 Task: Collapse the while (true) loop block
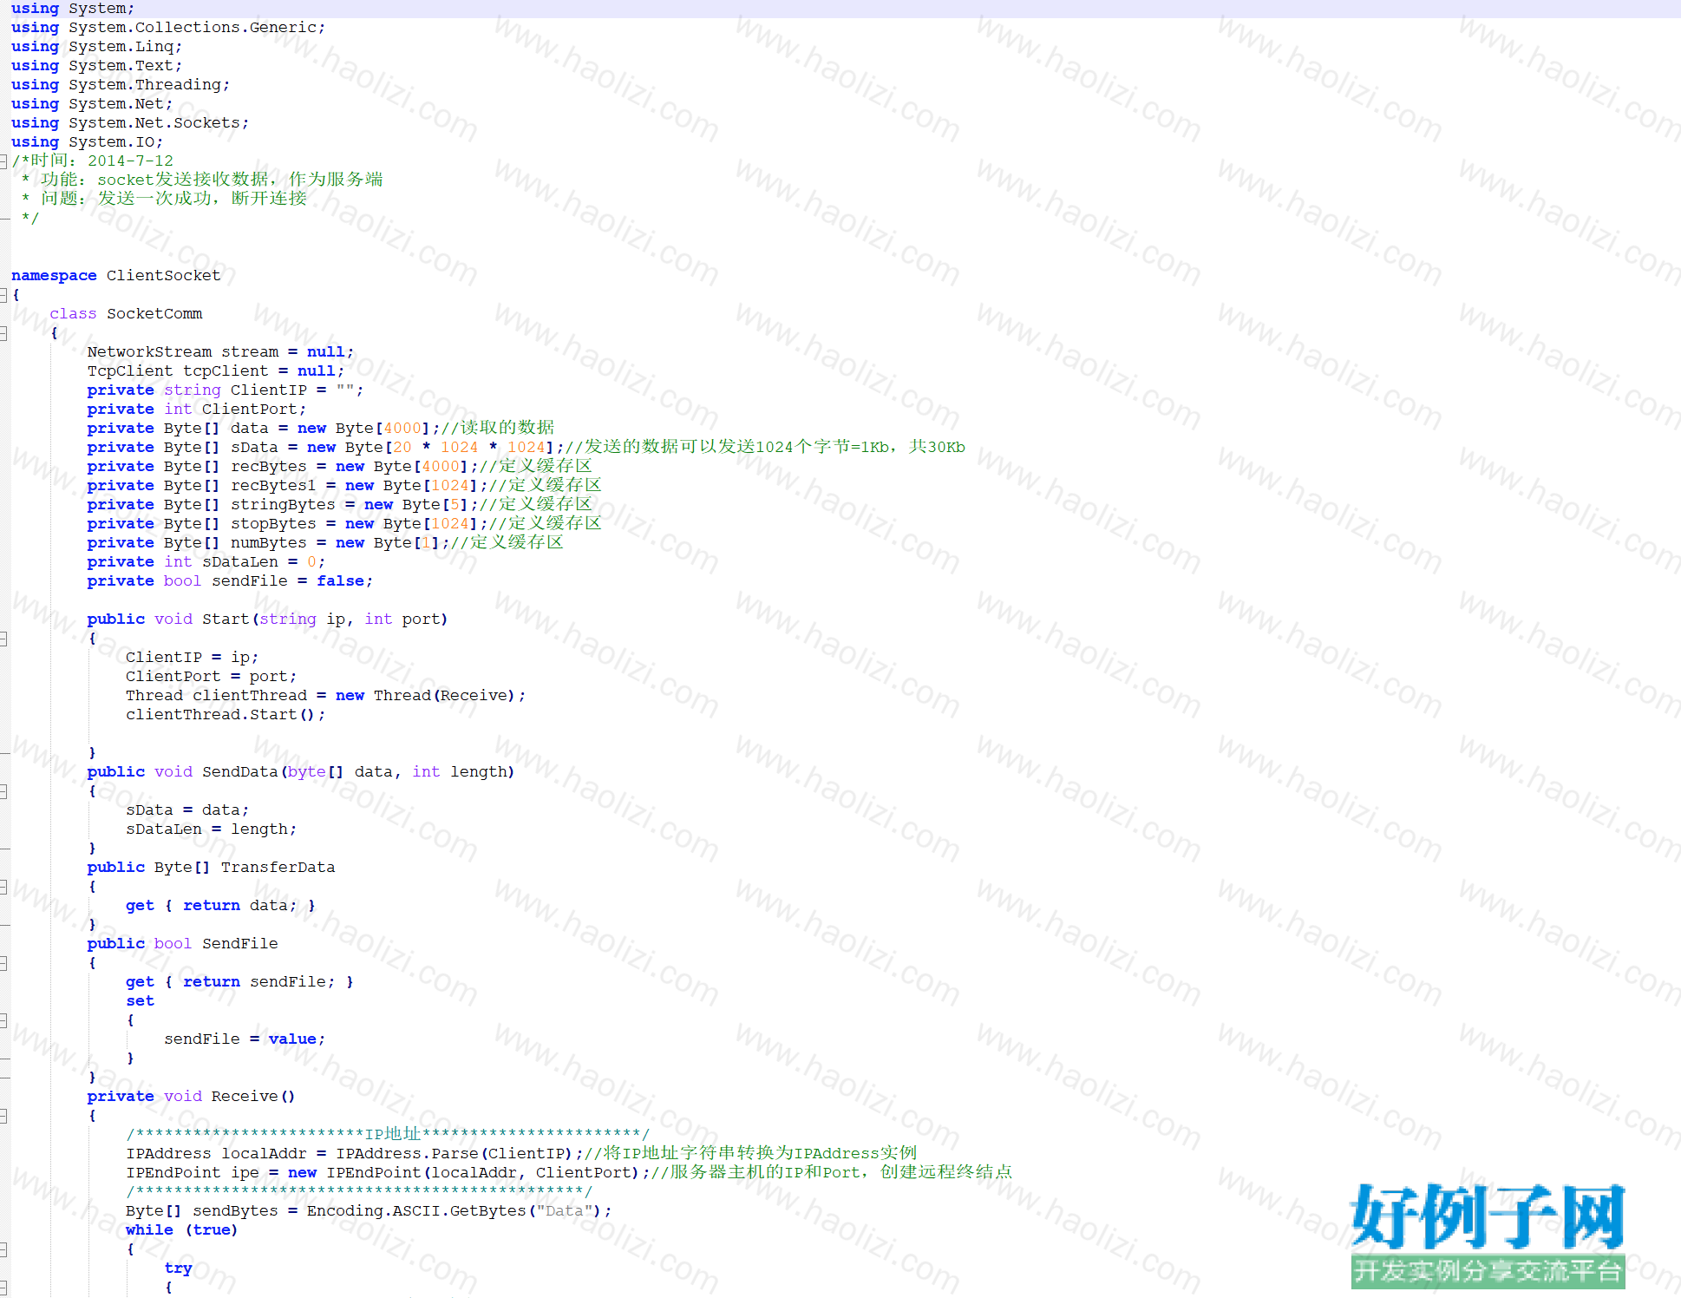coord(3,1249)
